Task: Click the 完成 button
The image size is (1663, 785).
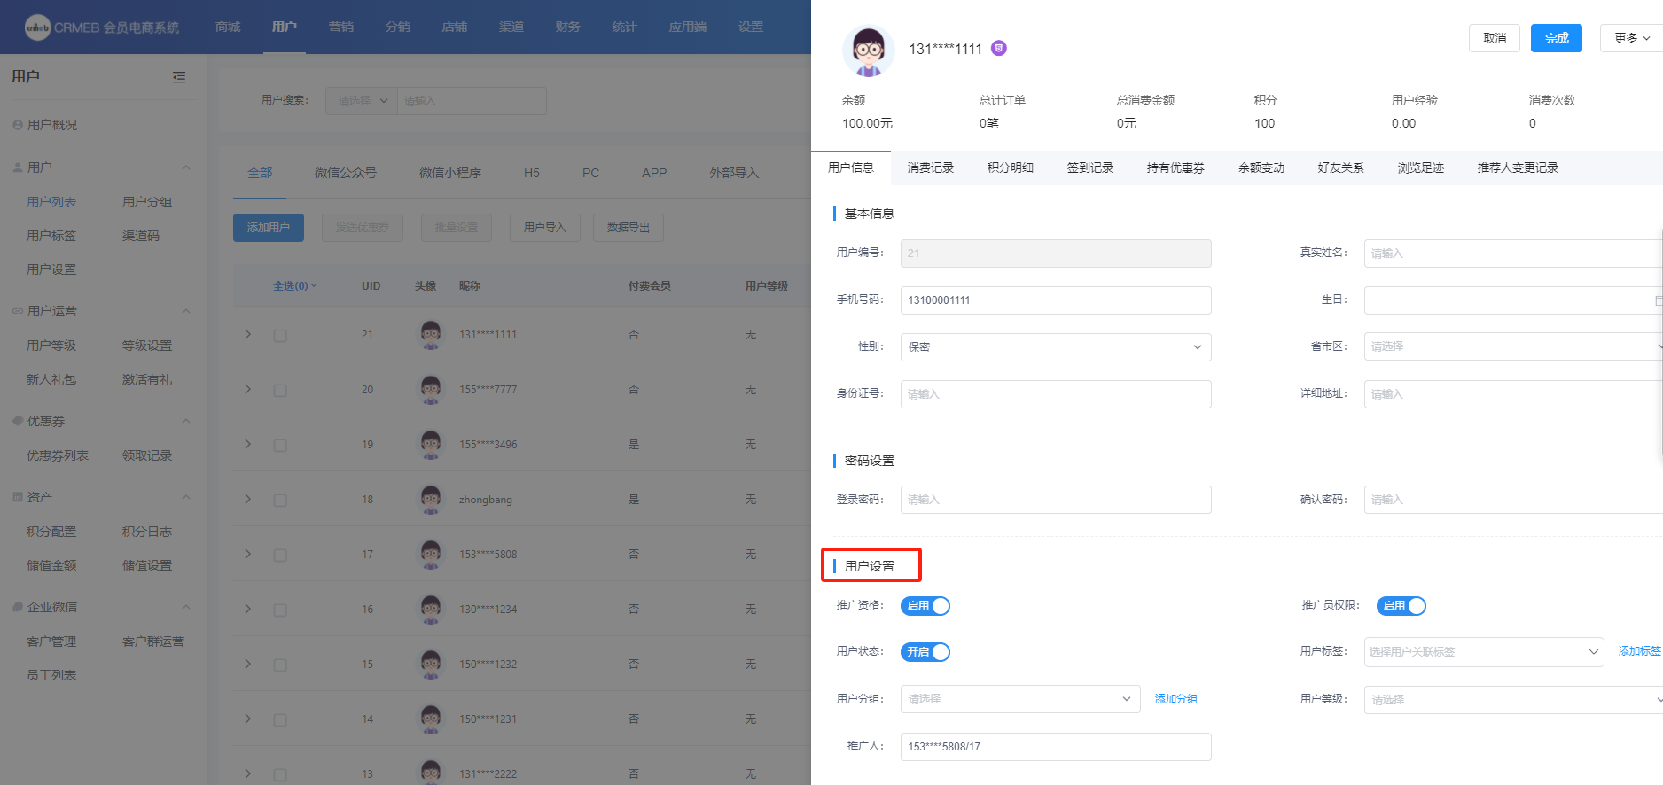Action: (x=1556, y=38)
